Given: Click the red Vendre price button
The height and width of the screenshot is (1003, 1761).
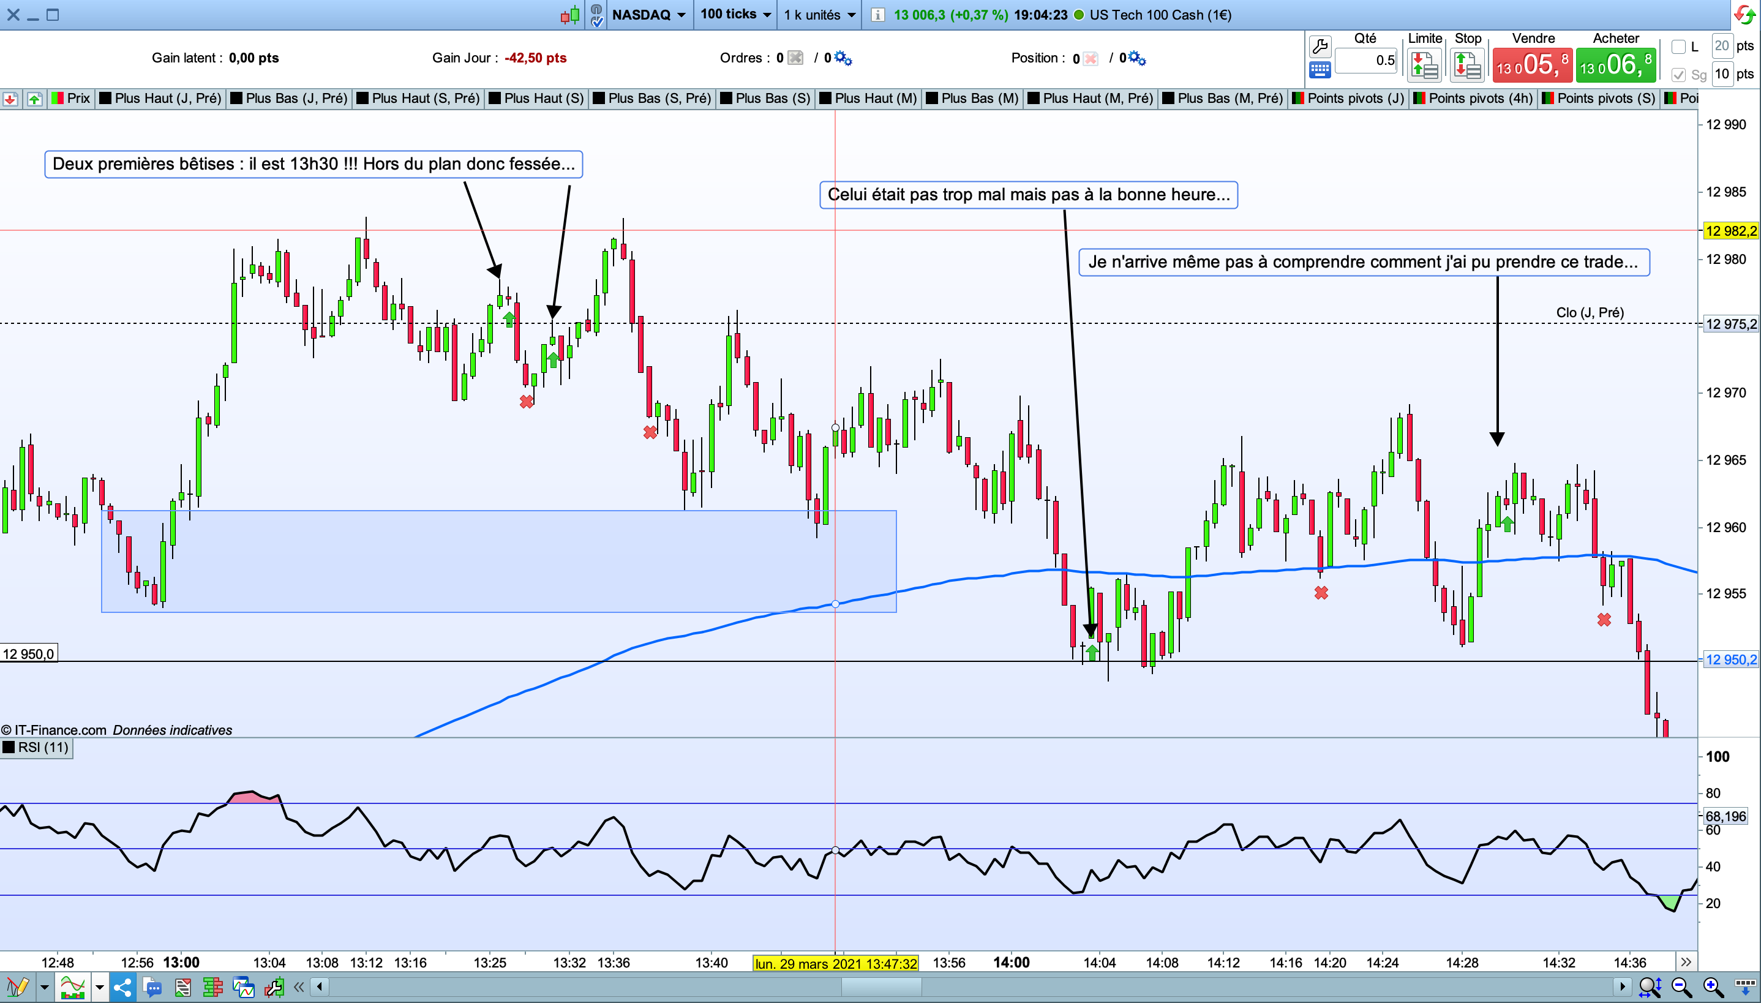Looking at the screenshot, I should coord(1533,66).
